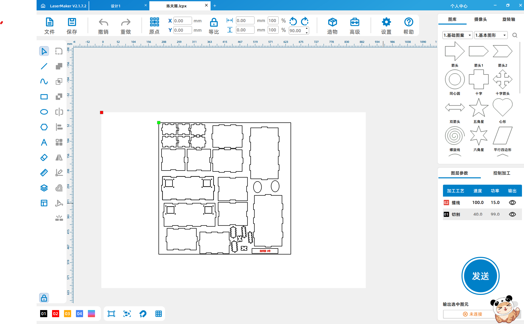Select the curve drawing tool

point(44,81)
